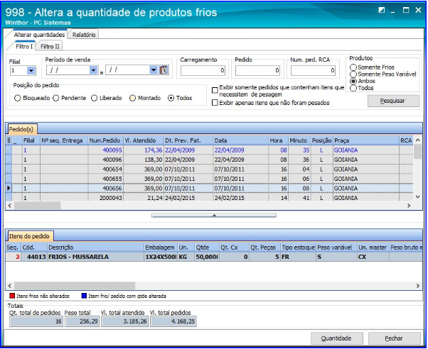Click the Carregamento input field

(x=203, y=70)
